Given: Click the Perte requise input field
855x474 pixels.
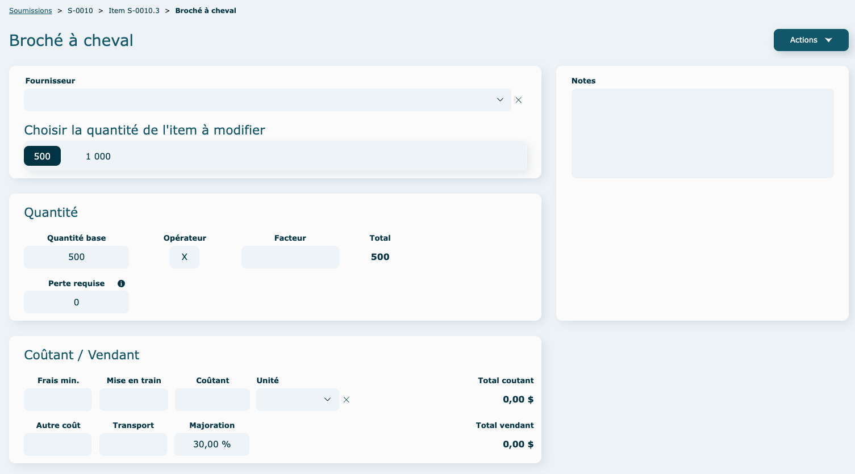Looking at the screenshot, I should 76,302.
